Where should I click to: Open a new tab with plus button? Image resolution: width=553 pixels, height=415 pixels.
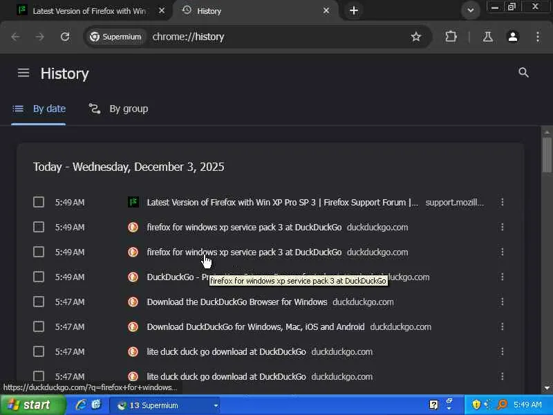pyautogui.click(x=354, y=10)
